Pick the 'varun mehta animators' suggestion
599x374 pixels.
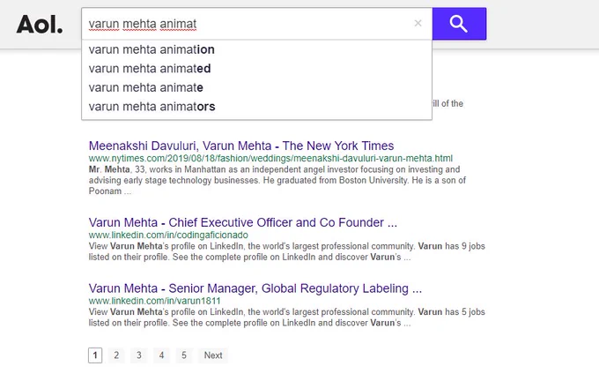[256, 107]
